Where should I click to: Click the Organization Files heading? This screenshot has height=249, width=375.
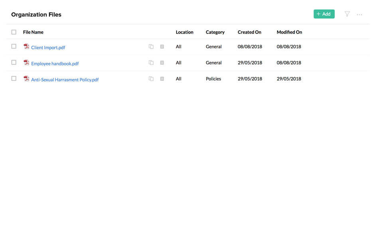(x=36, y=15)
